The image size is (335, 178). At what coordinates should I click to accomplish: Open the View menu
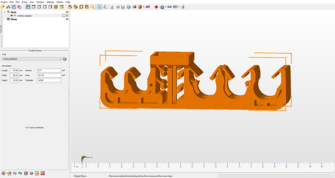coord(32,2)
